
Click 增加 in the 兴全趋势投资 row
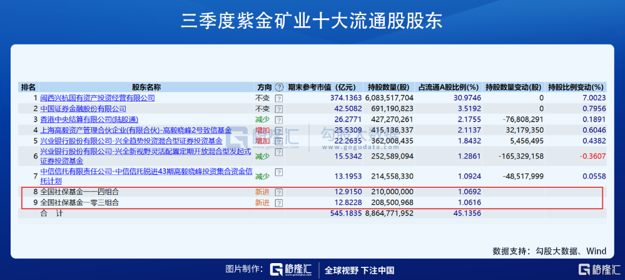tap(262, 141)
